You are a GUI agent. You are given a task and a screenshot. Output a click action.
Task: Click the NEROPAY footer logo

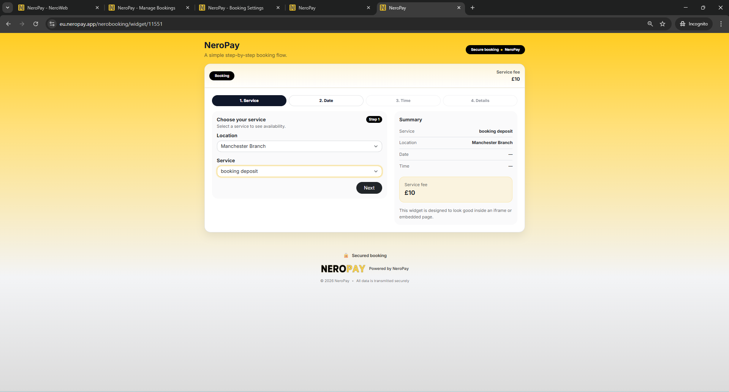tap(343, 269)
